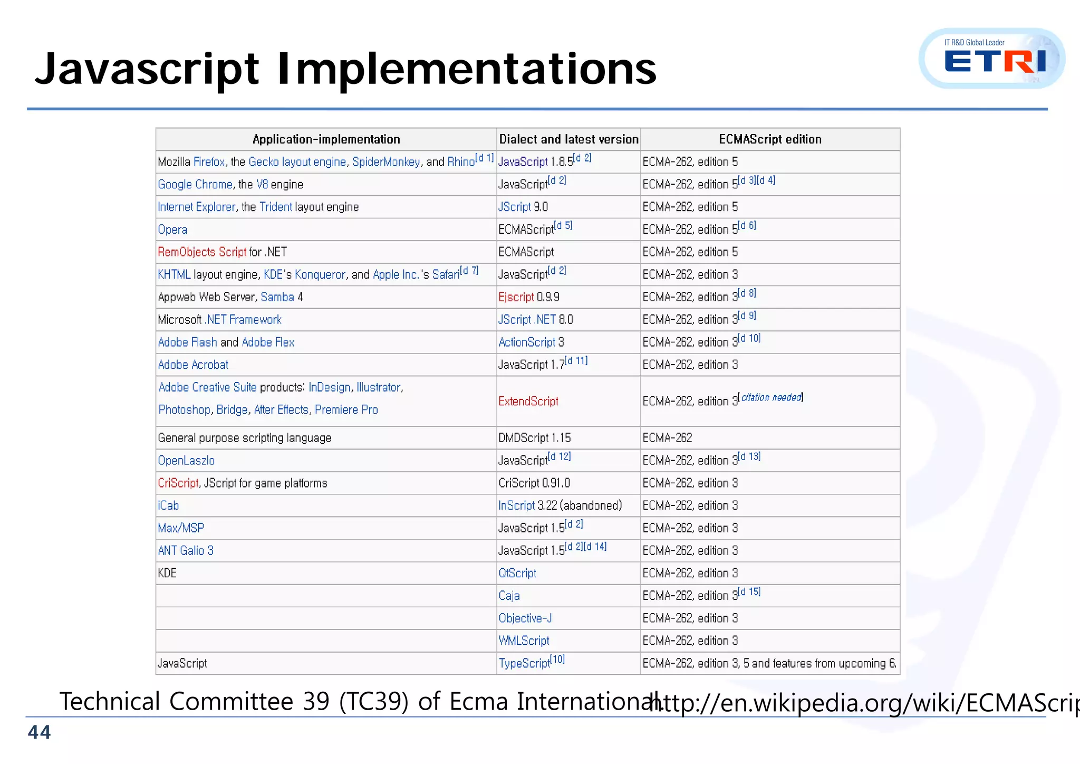Screen dimensions: 1080x764
Task: Follow the JScript .NET link
Action: pyautogui.click(x=527, y=320)
